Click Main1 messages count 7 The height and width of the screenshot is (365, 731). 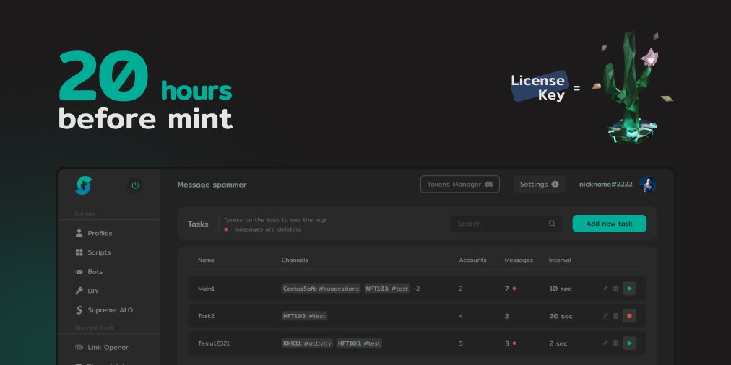click(x=507, y=289)
